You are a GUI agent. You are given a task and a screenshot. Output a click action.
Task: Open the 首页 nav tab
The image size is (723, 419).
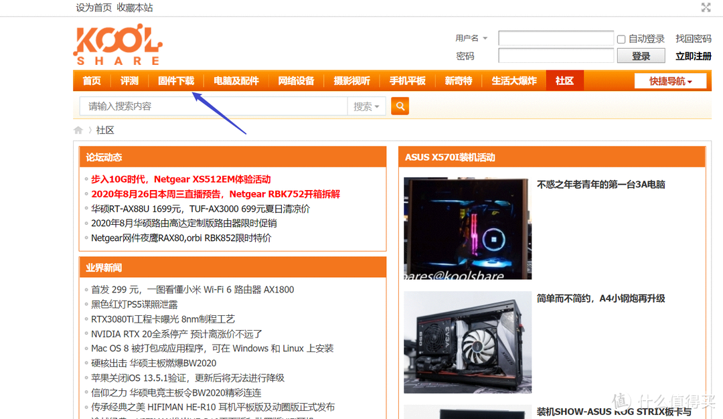[x=92, y=81]
